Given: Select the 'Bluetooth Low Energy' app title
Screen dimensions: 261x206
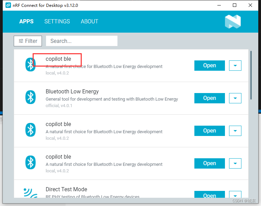Looking at the screenshot, I should [72, 91].
